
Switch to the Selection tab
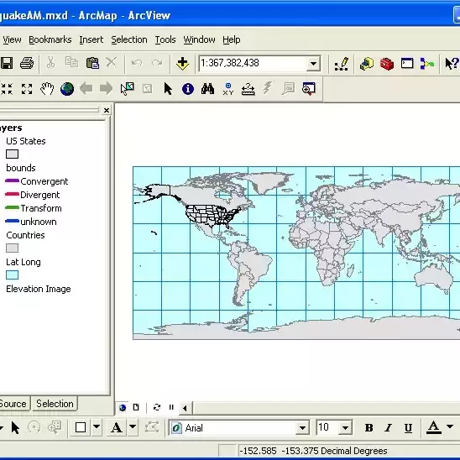(55, 404)
